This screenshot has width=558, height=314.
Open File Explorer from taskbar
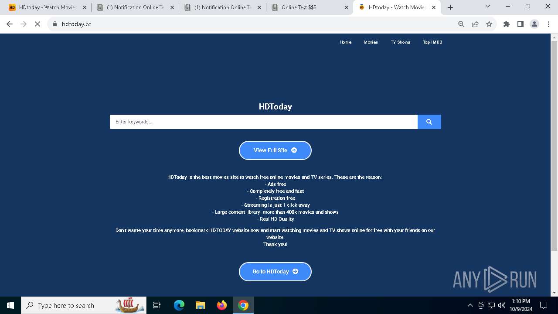pos(201,305)
